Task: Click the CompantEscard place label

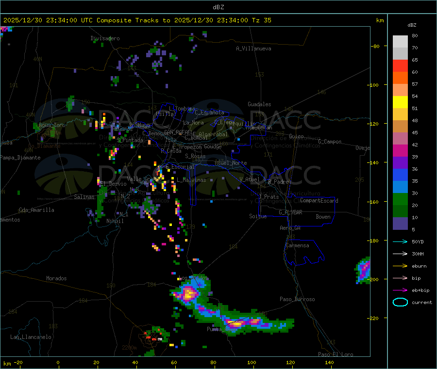Action: click(x=319, y=201)
